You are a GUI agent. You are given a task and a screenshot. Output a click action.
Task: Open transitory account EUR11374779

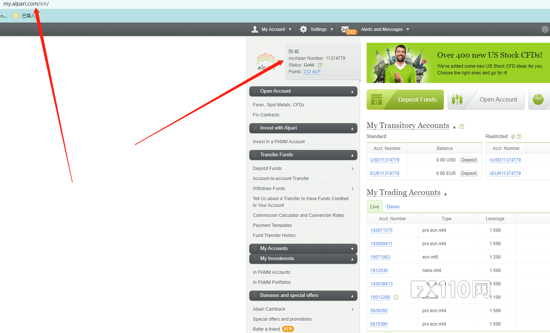(385, 173)
